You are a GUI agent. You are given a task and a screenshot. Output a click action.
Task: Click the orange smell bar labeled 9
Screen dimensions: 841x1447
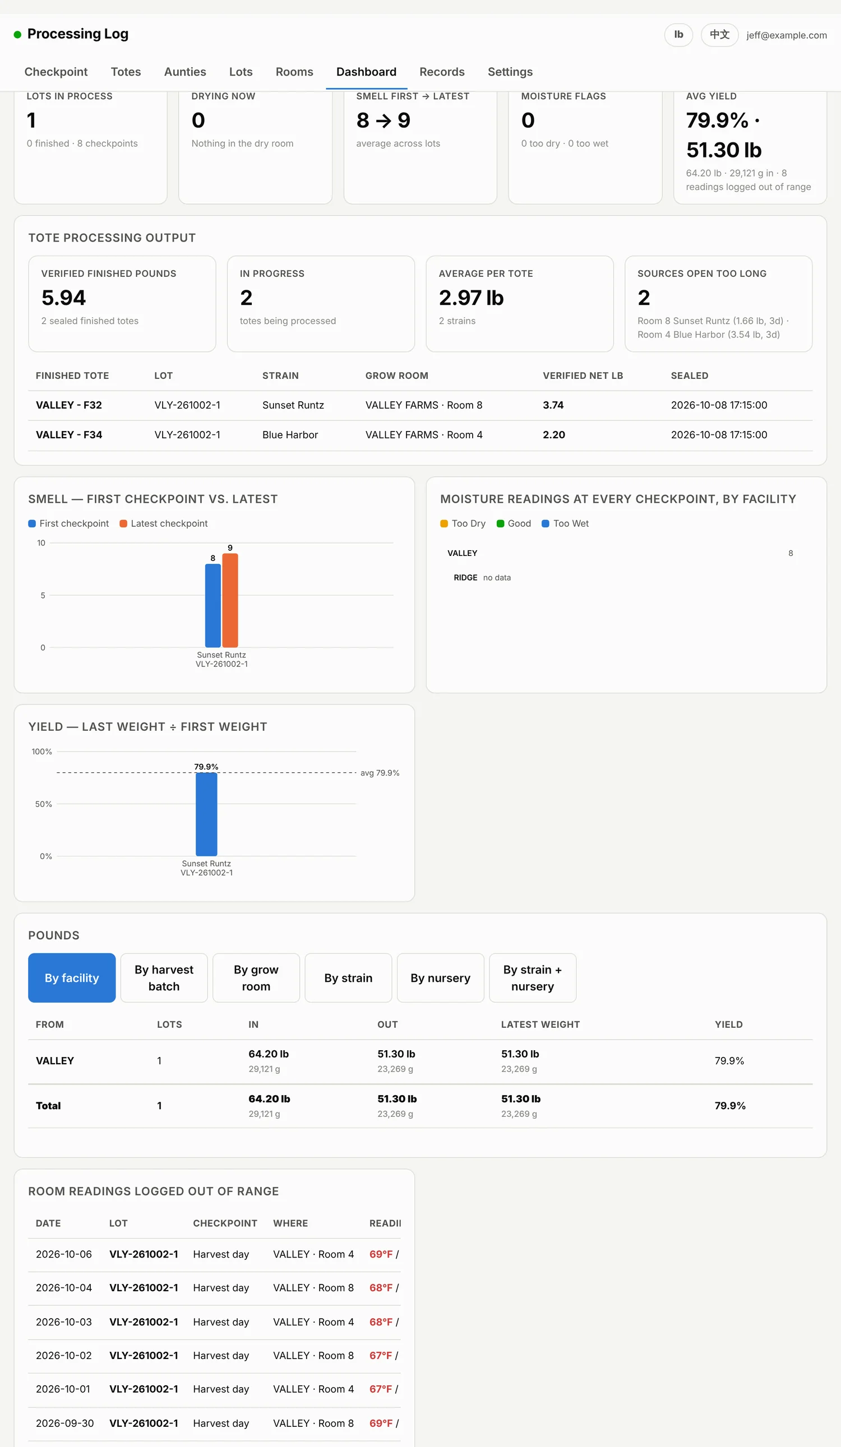tap(230, 600)
